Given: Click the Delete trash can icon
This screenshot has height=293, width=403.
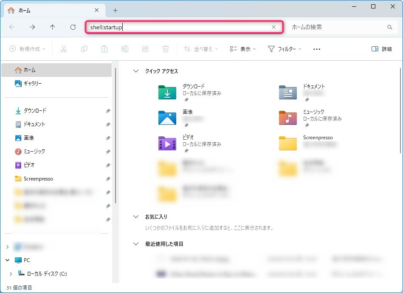Looking at the screenshot, I should (166, 49).
